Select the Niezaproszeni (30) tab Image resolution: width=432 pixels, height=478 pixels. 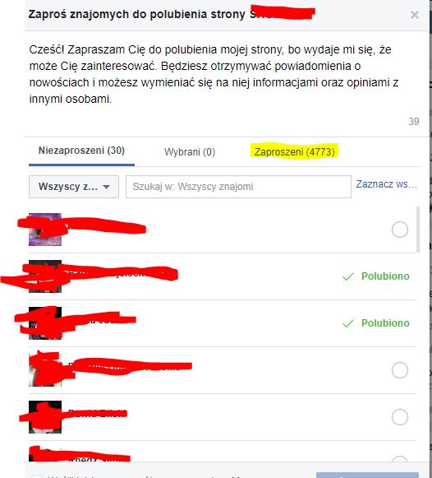tap(81, 151)
